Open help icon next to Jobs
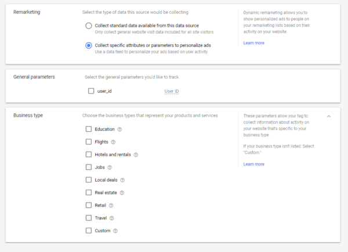 [110, 167]
